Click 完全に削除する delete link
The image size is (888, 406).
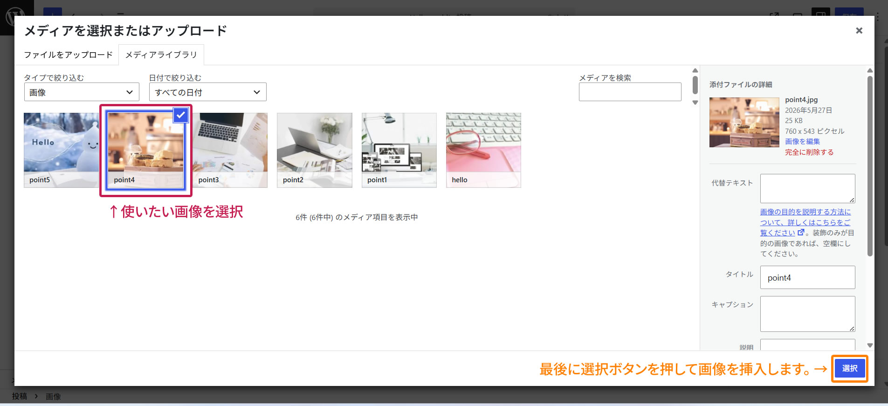(809, 152)
